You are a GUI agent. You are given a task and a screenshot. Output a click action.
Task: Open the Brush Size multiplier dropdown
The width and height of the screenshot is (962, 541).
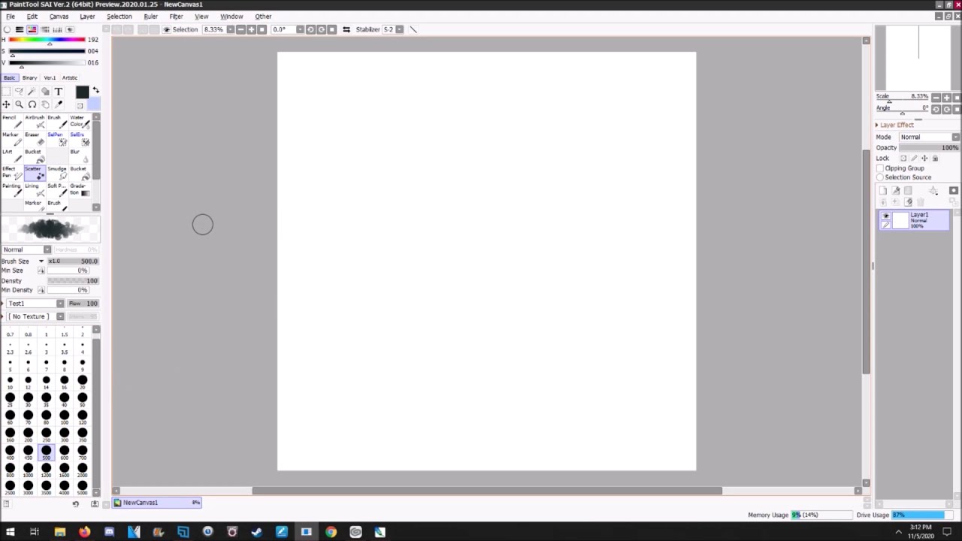tap(41, 261)
